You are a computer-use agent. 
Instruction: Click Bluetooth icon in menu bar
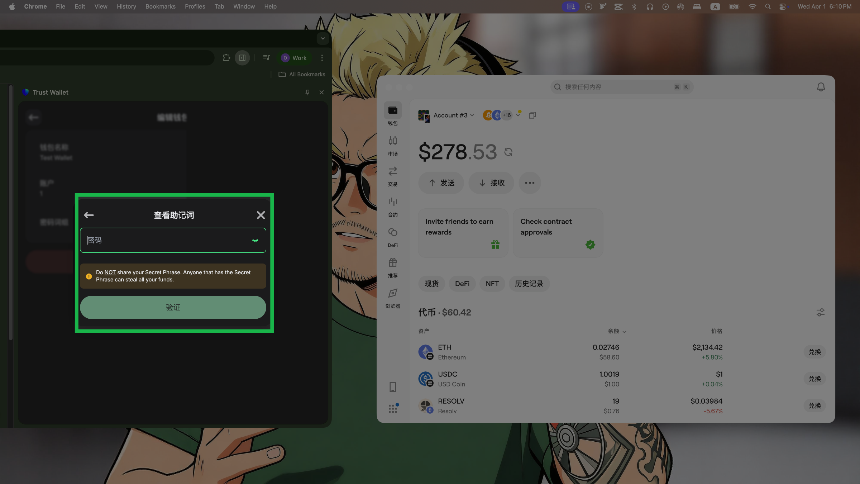pyautogui.click(x=634, y=6)
